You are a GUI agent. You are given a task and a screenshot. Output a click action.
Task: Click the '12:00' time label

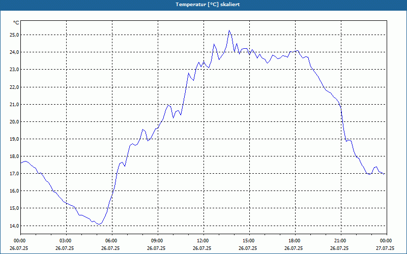click(202, 241)
